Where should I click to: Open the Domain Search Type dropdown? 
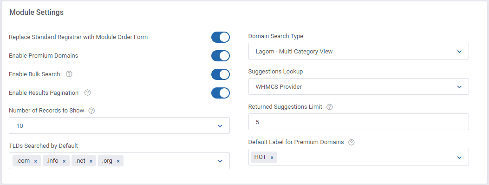pyautogui.click(x=359, y=51)
